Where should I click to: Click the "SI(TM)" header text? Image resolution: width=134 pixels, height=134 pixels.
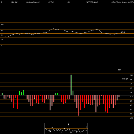click(51, 2)
